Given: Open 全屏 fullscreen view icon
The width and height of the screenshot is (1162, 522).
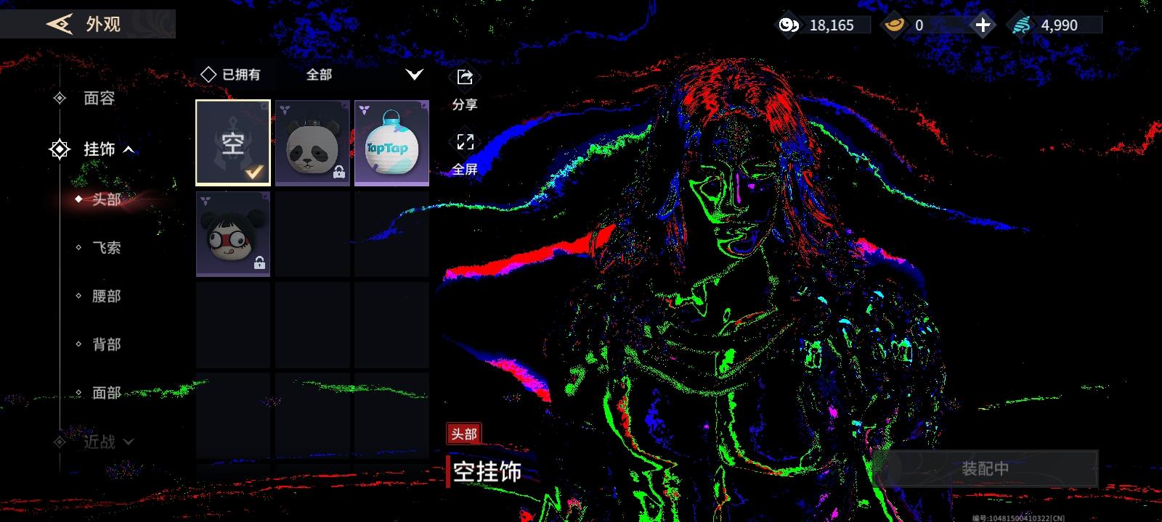Looking at the screenshot, I should coord(465,142).
